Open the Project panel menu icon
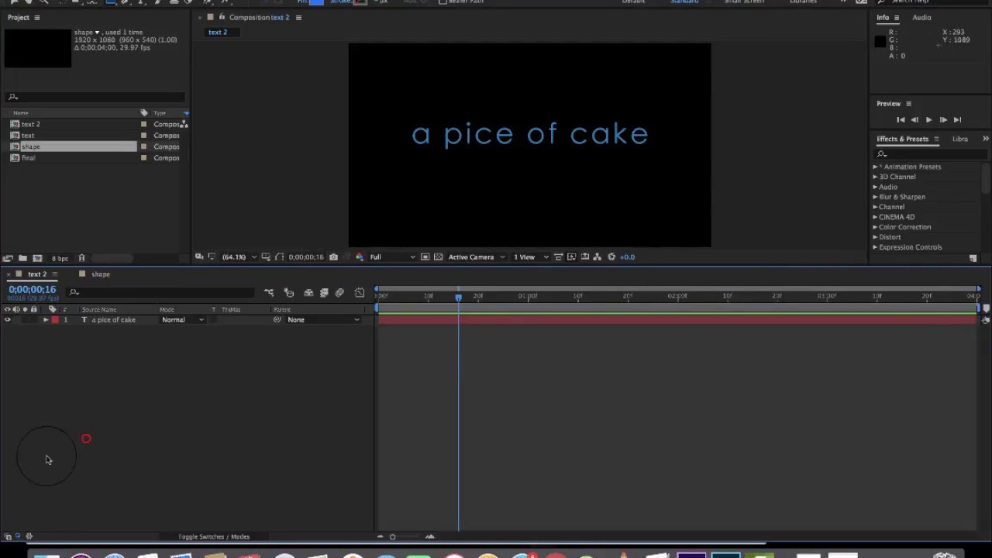 point(36,17)
